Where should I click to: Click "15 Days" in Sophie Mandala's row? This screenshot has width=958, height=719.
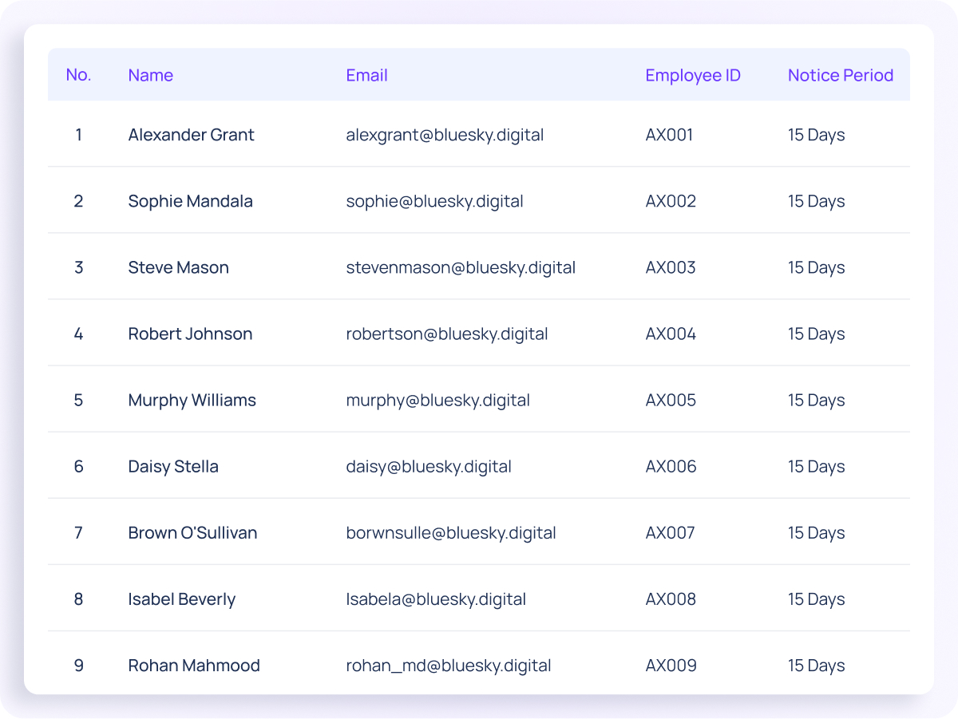point(816,202)
